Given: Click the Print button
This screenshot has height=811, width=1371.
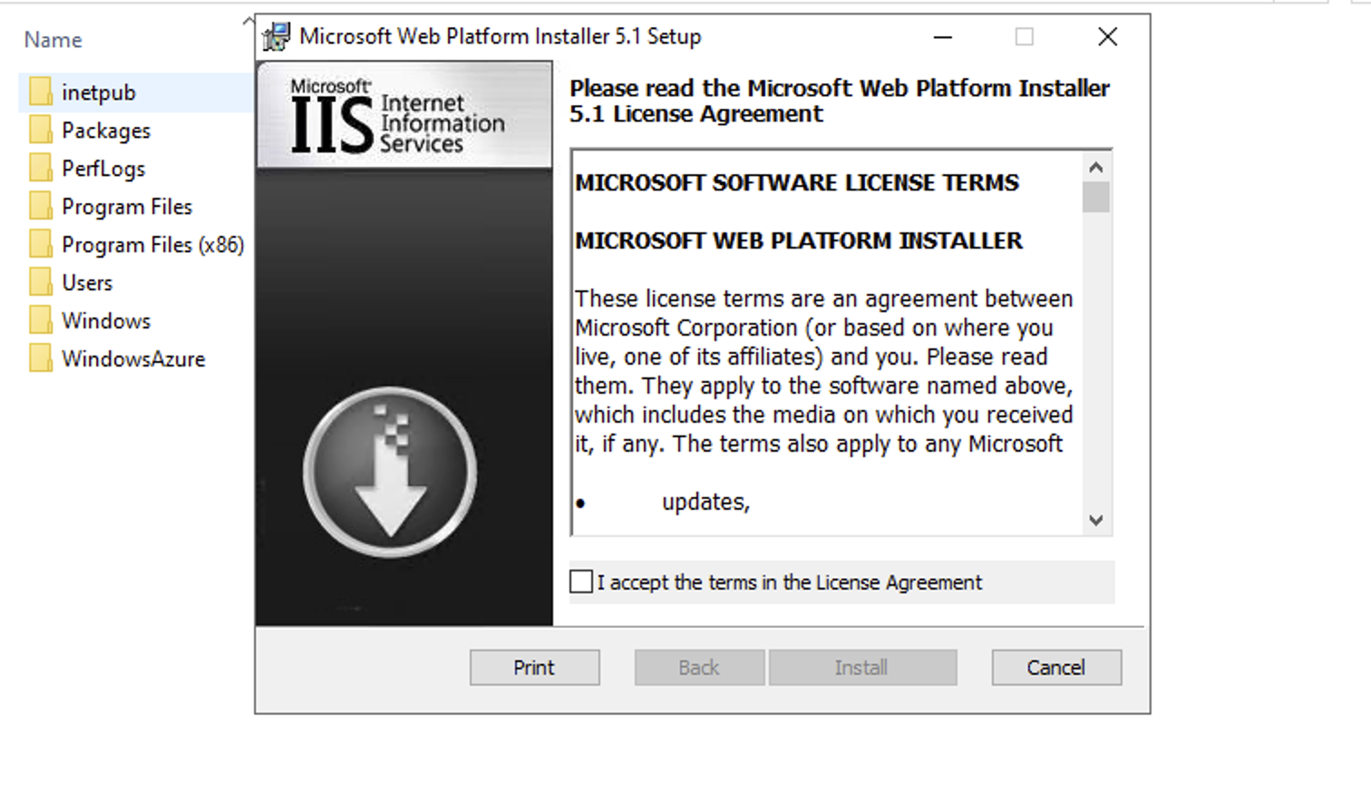Looking at the screenshot, I should click(x=534, y=668).
